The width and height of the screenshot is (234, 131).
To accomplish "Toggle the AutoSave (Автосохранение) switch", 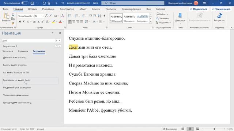I will coord(24,3).
